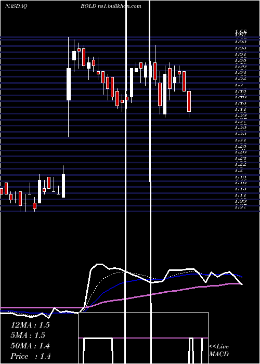The height and width of the screenshot is (364, 260).
Task: Click the 1.11 price axis label
Action: 240,195
